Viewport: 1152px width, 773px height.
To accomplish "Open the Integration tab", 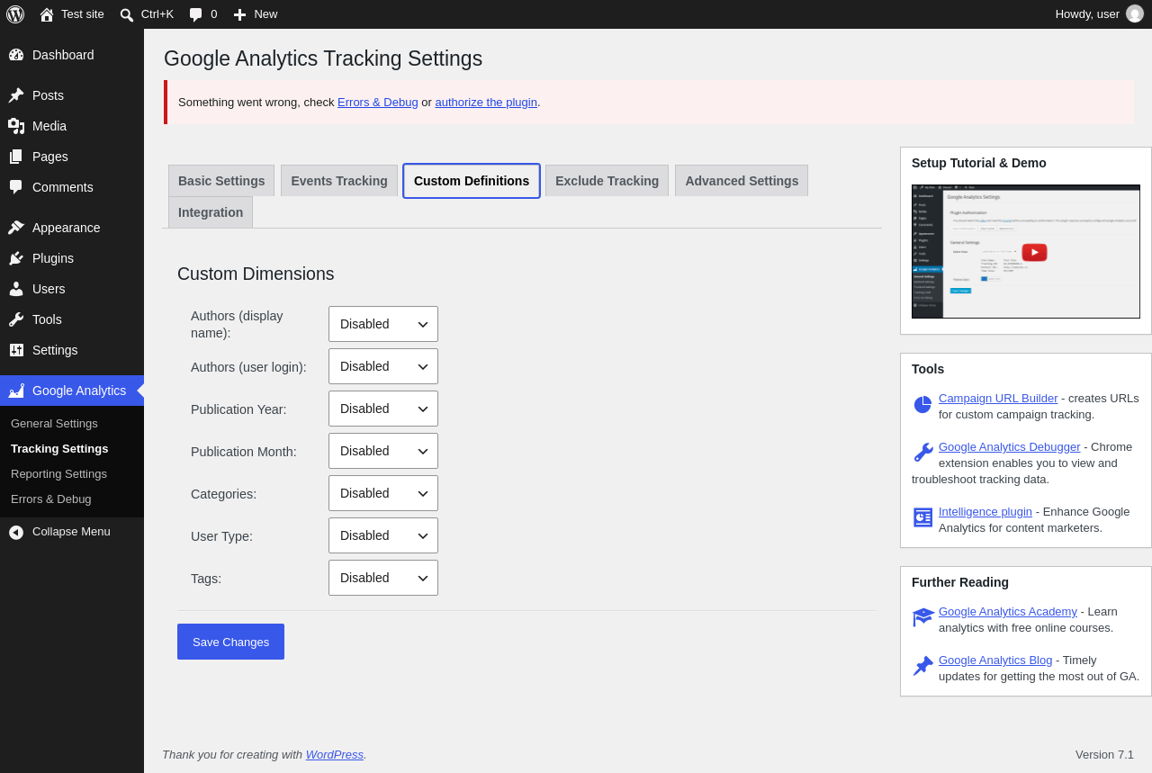I will click(211, 212).
